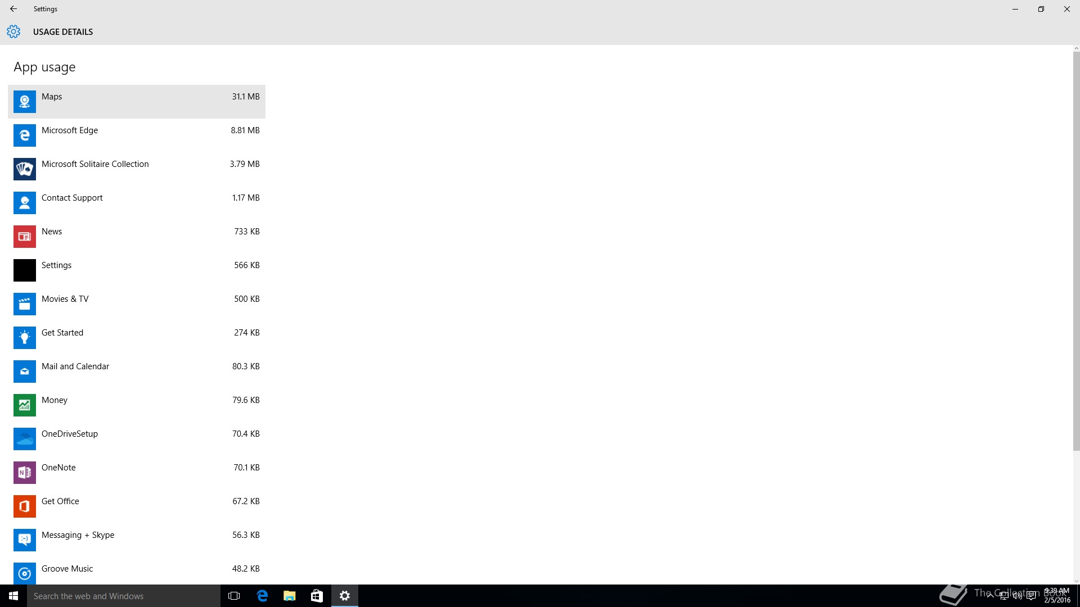Click the USAGE DETAILS page title
The height and width of the screenshot is (607, 1080).
[63, 32]
